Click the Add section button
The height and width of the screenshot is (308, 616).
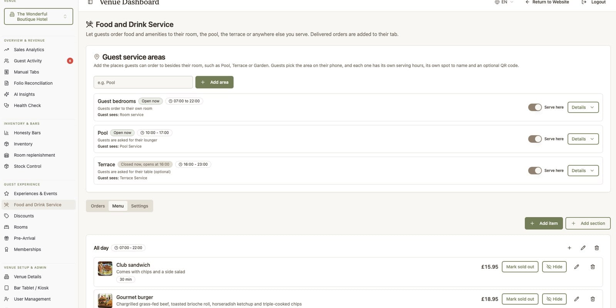click(x=588, y=223)
